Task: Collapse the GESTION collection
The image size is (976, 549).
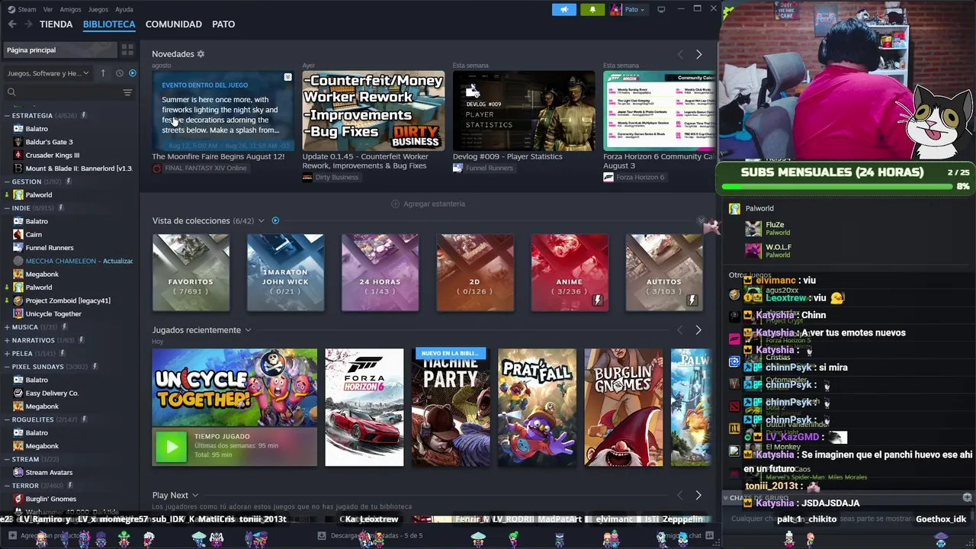Action: pos(7,182)
